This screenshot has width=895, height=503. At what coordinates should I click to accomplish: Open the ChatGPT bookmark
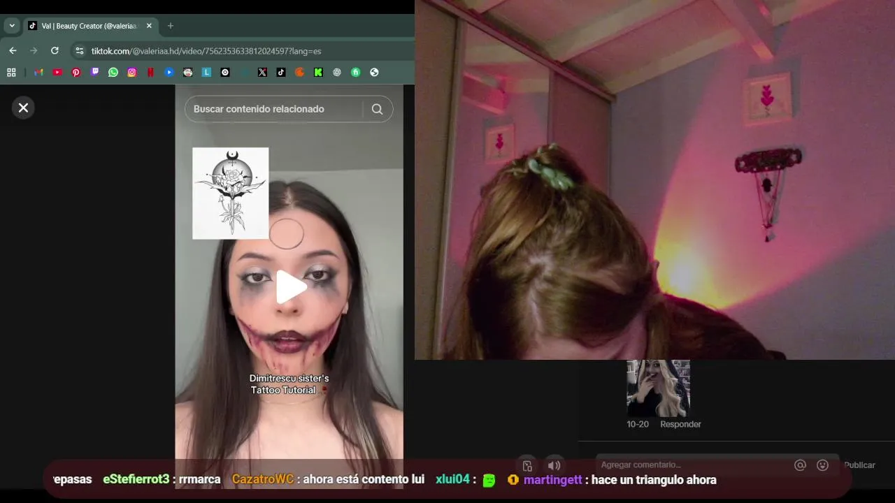[x=337, y=72]
